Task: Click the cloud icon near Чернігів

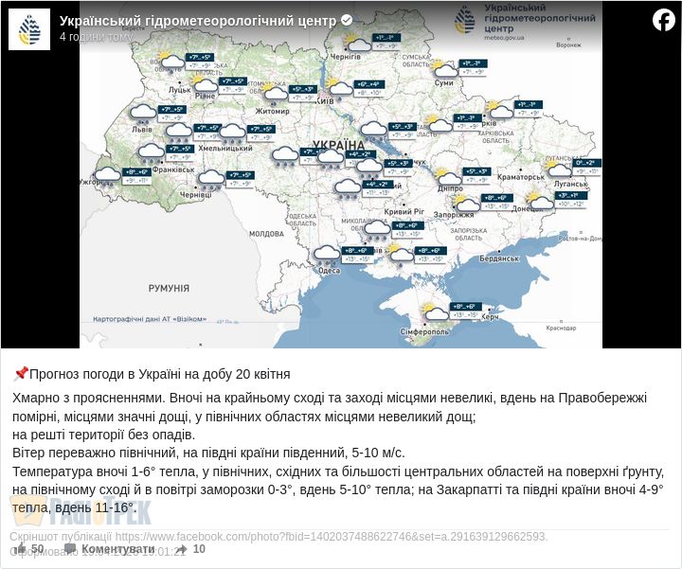Action: coord(357,44)
